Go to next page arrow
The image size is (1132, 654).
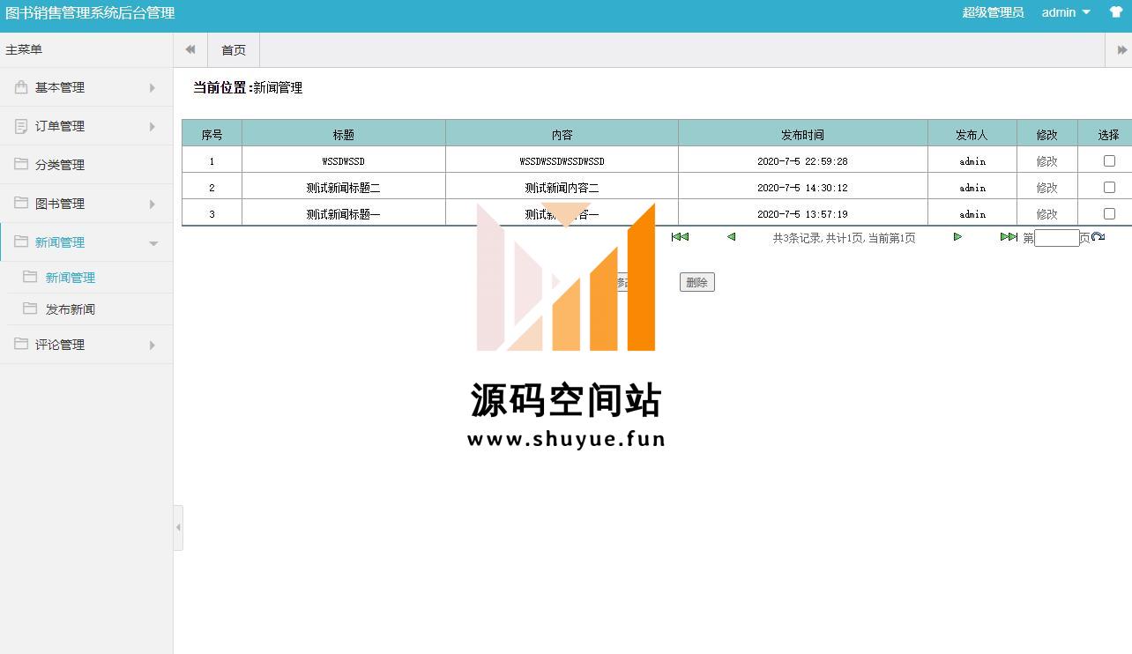(x=957, y=236)
